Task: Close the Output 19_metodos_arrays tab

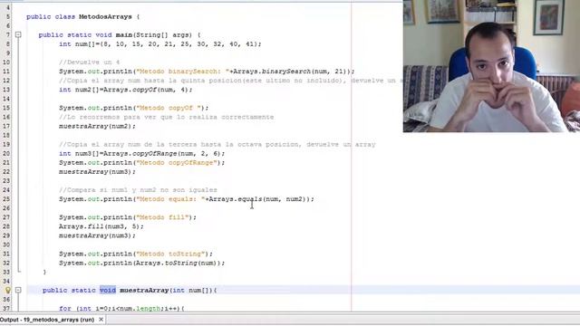Action: tap(101, 320)
